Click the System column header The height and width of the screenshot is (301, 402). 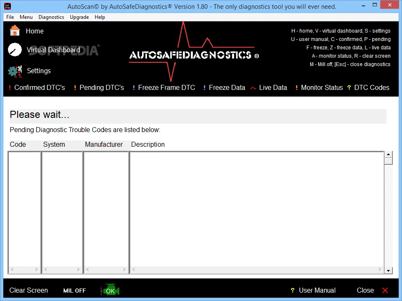tap(54, 145)
